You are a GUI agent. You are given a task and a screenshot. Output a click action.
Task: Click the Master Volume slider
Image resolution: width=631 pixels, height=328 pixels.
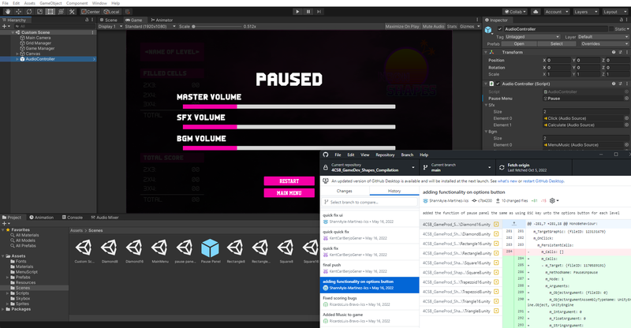point(252,105)
